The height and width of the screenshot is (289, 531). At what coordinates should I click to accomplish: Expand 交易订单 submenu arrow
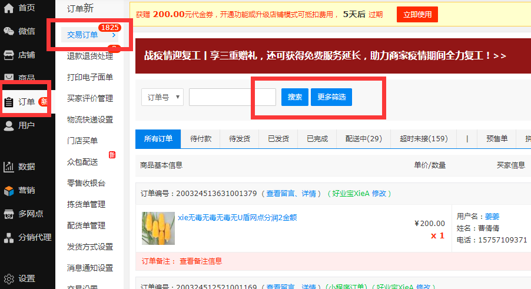[x=114, y=35]
